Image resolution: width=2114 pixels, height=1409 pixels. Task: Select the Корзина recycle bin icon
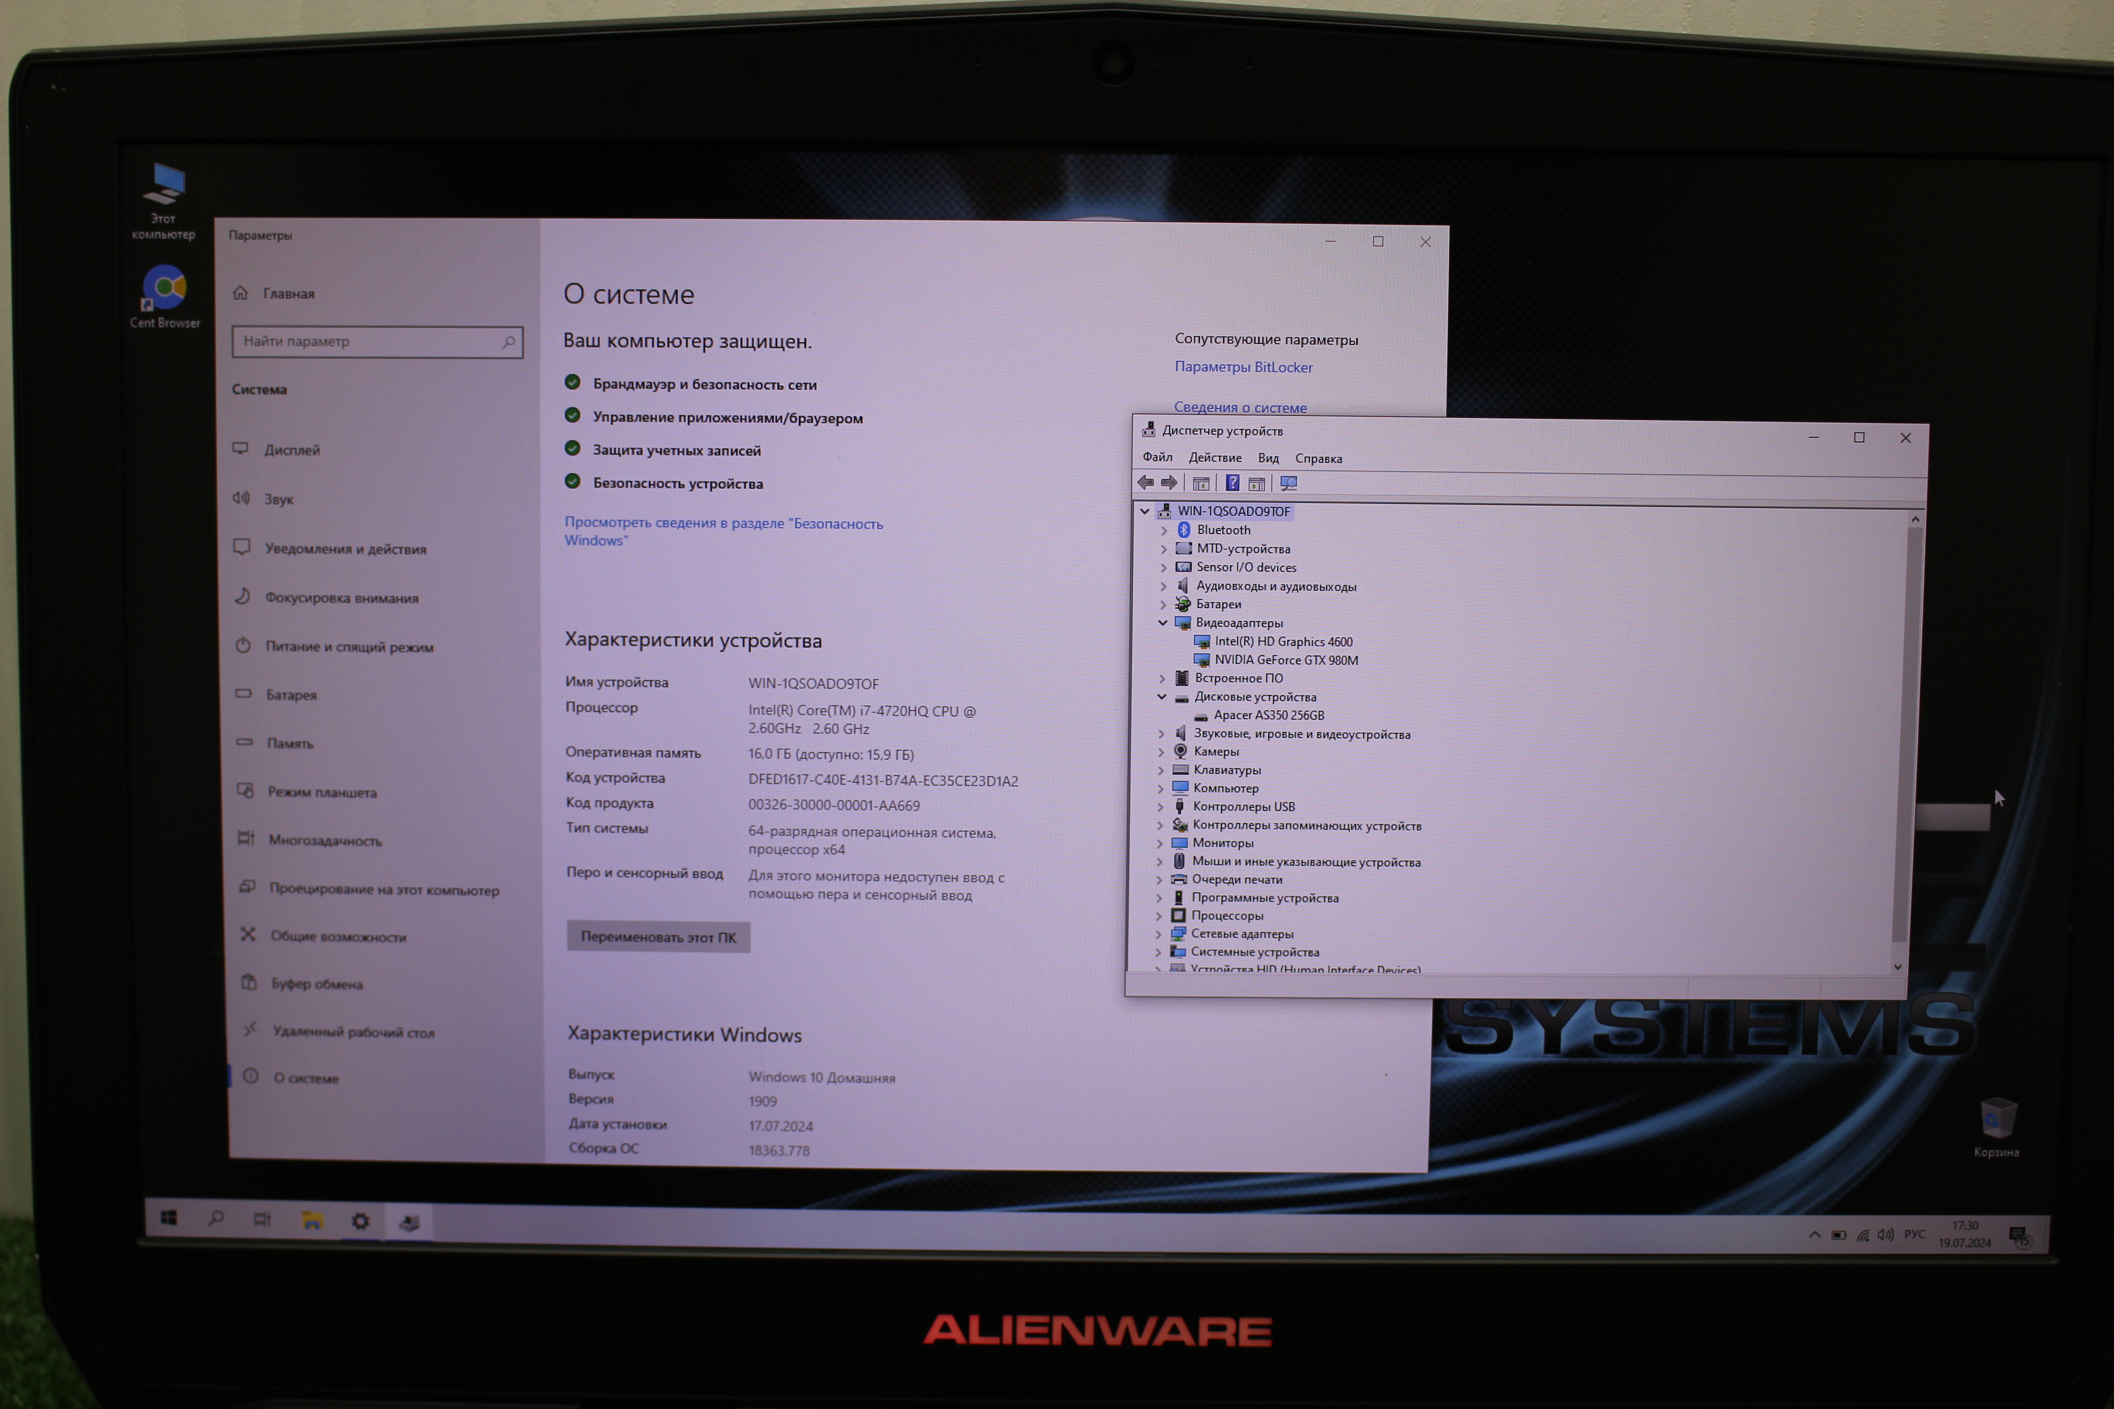(1996, 1127)
